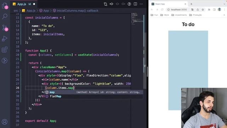Click inicialItems in line 15
227x128 pixels.
[53, 34]
